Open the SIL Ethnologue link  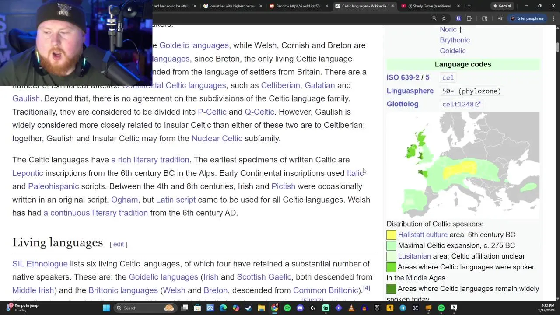40,264
